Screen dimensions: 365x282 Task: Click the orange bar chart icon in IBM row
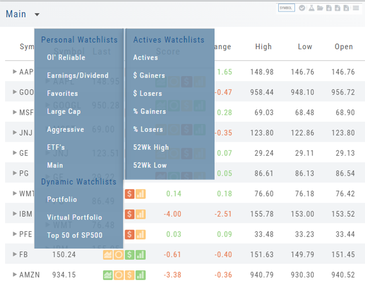pyautogui.click(x=140, y=214)
